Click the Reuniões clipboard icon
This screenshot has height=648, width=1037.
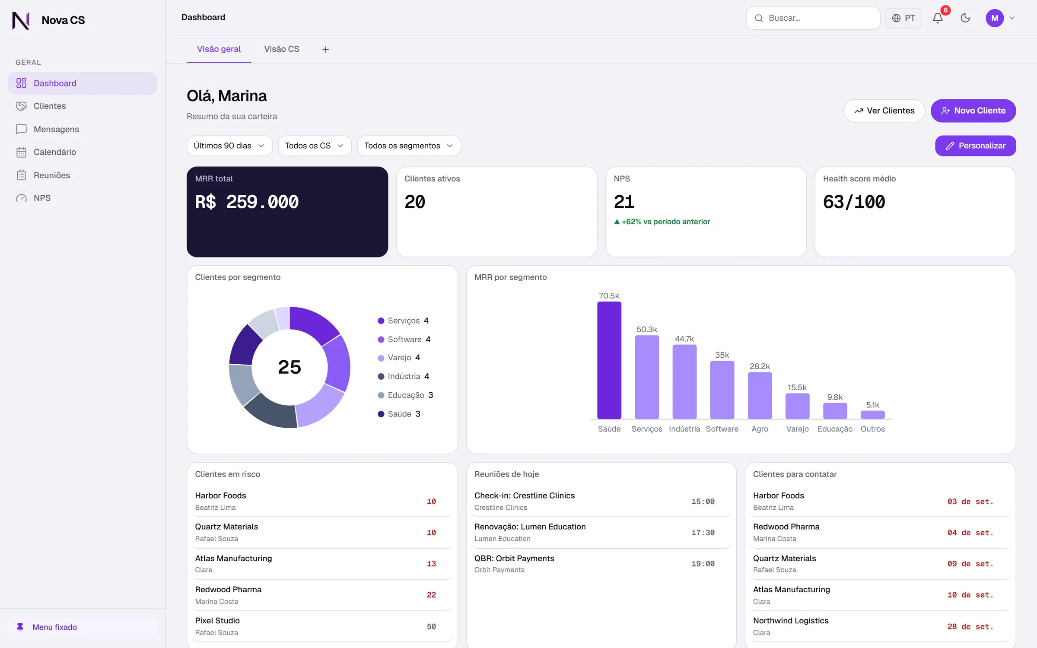21,175
